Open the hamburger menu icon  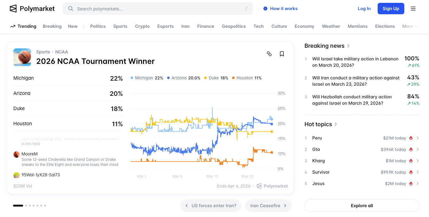pyautogui.click(x=413, y=9)
